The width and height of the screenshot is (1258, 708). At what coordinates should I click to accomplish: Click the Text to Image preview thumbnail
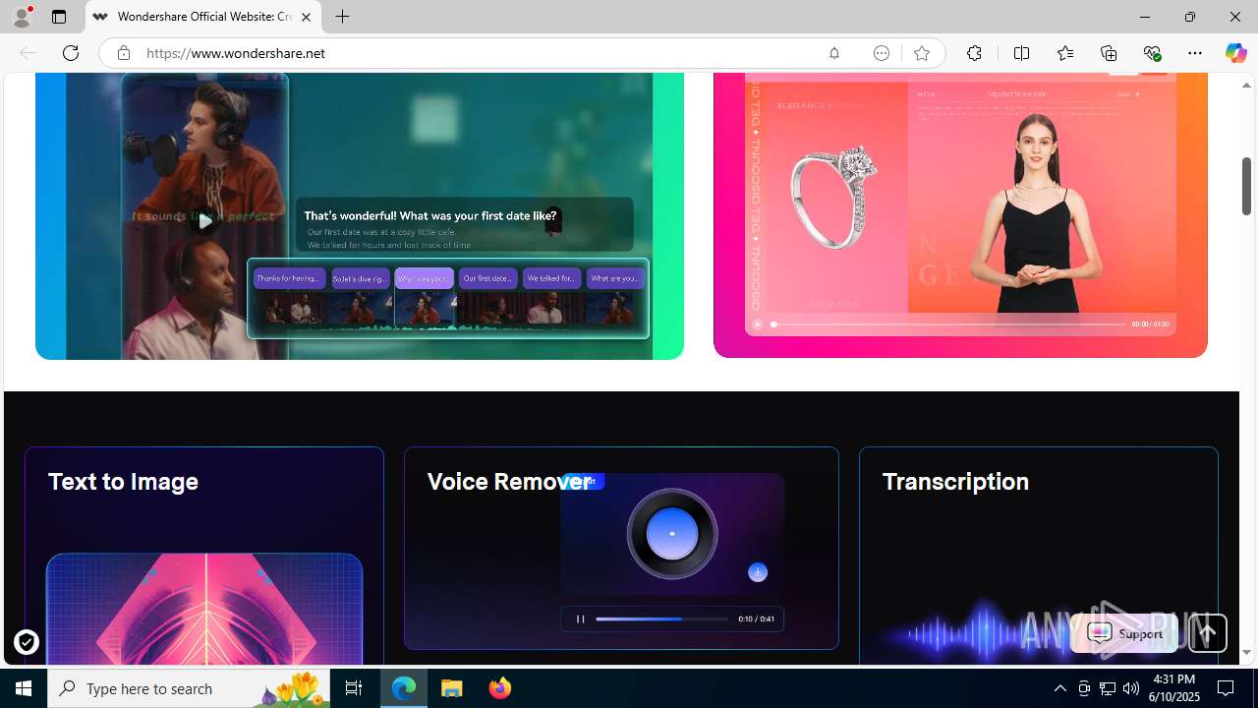point(204,608)
